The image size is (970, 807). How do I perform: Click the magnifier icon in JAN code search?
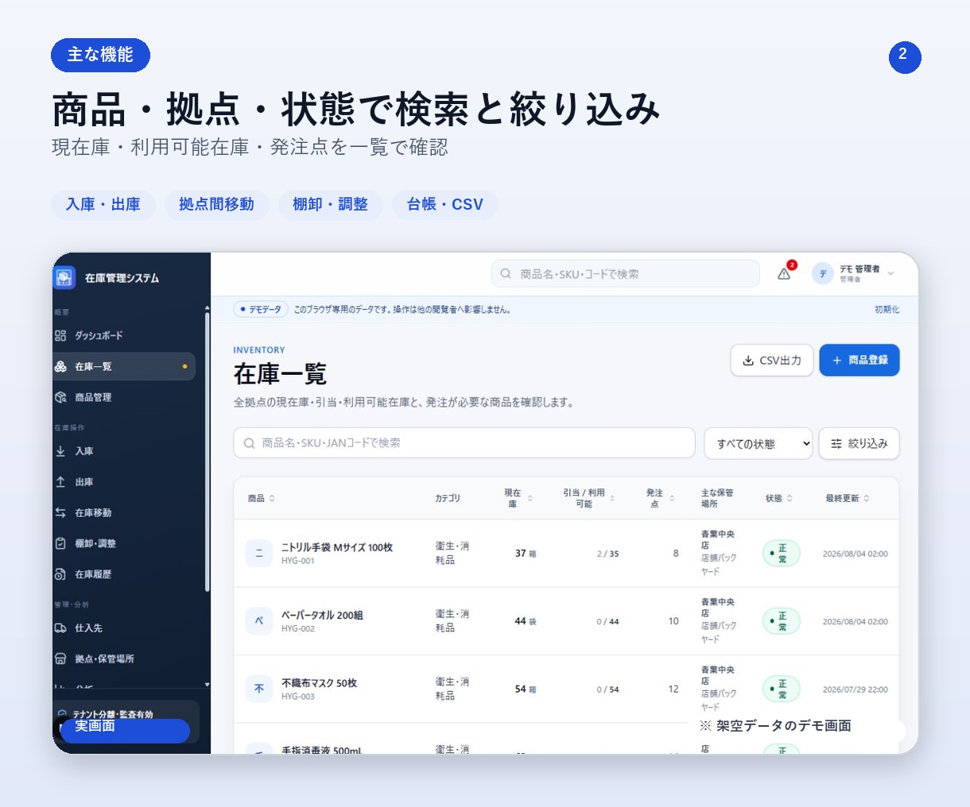[250, 443]
